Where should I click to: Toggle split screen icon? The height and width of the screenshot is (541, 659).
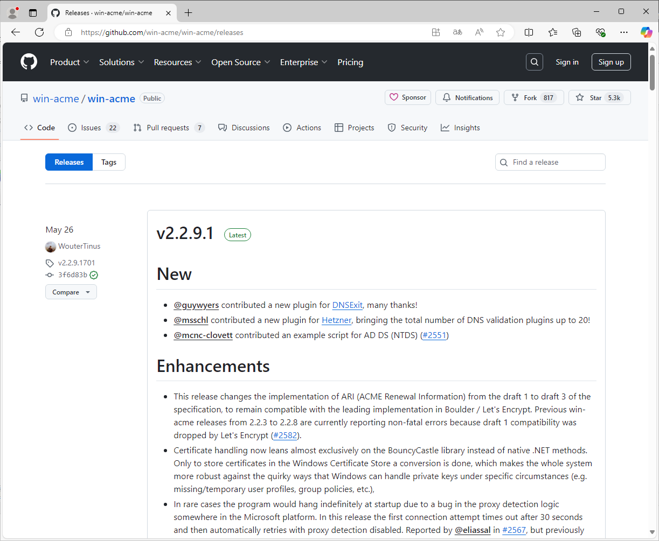coord(529,32)
